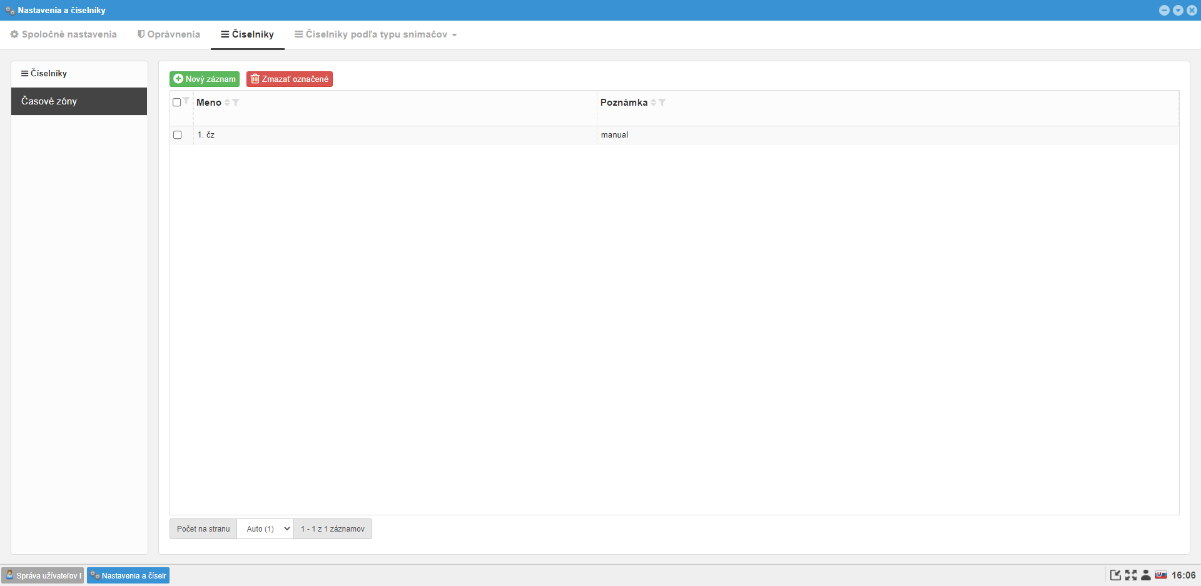Click the gears icon in window title bar
This screenshot has width=1201, height=586.
click(x=10, y=11)
